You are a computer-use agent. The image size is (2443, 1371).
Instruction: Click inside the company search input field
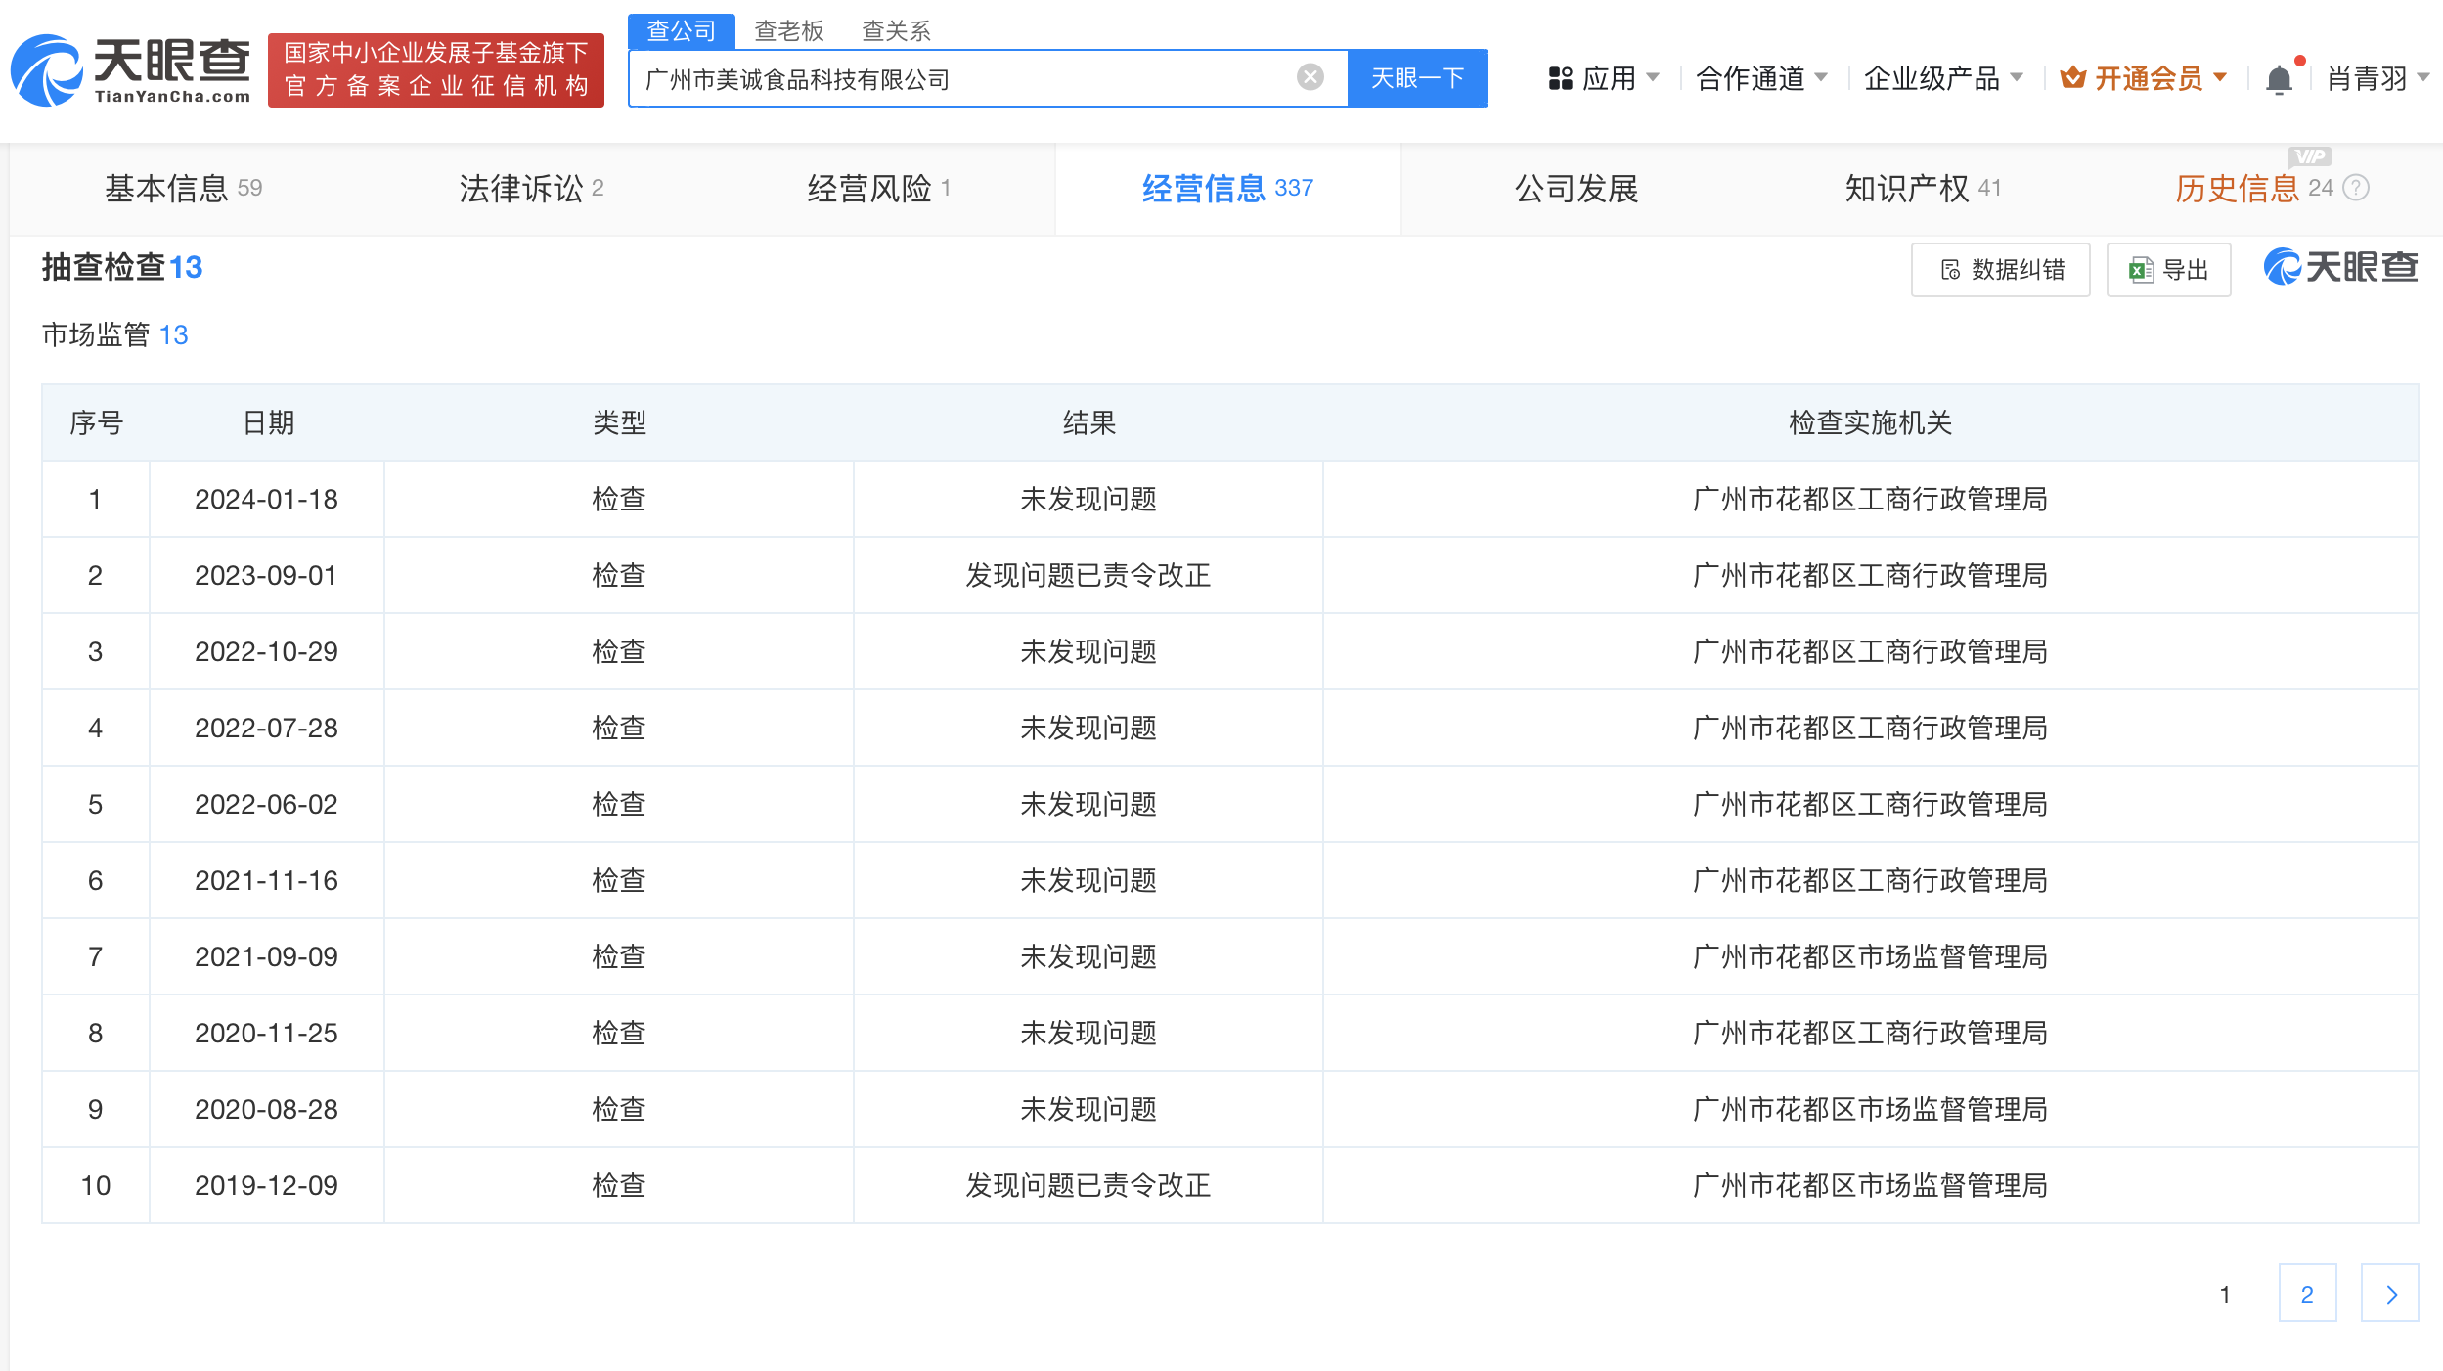click(x=978, y=78)
